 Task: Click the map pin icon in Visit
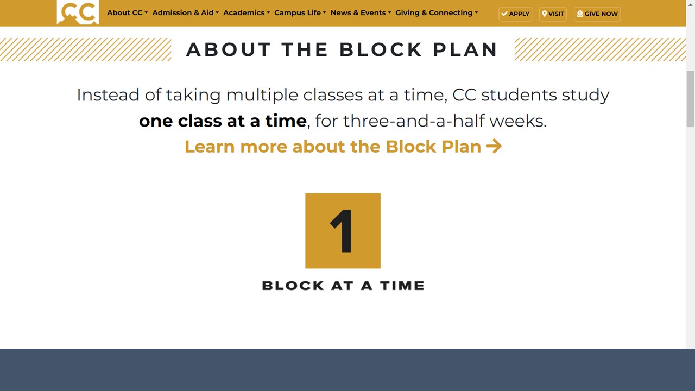(545, 14)
